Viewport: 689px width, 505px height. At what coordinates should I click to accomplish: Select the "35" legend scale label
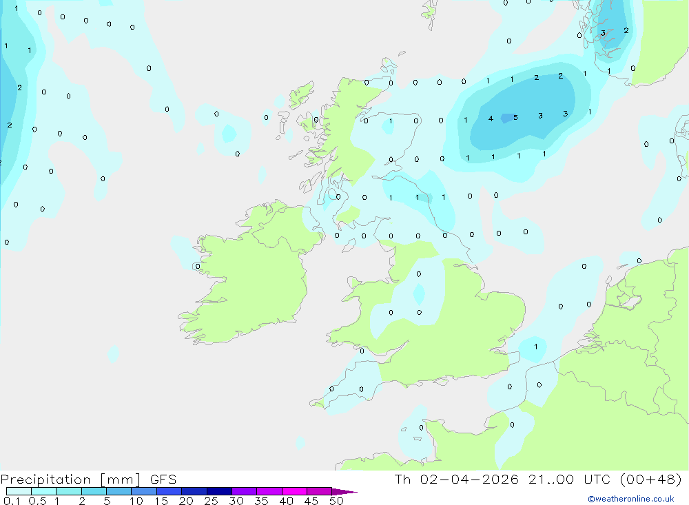261,501
